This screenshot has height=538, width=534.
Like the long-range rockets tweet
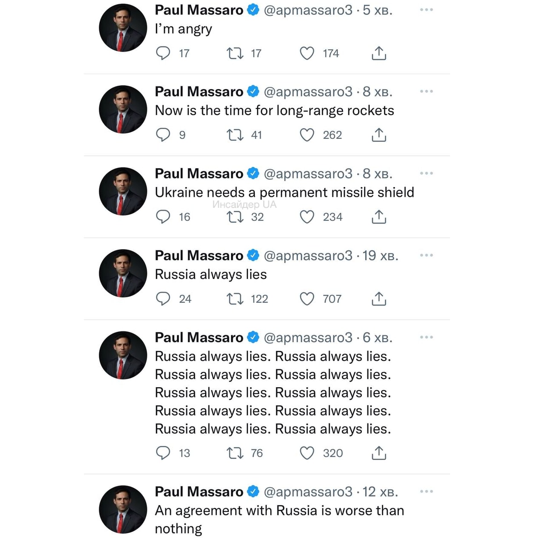307,135
